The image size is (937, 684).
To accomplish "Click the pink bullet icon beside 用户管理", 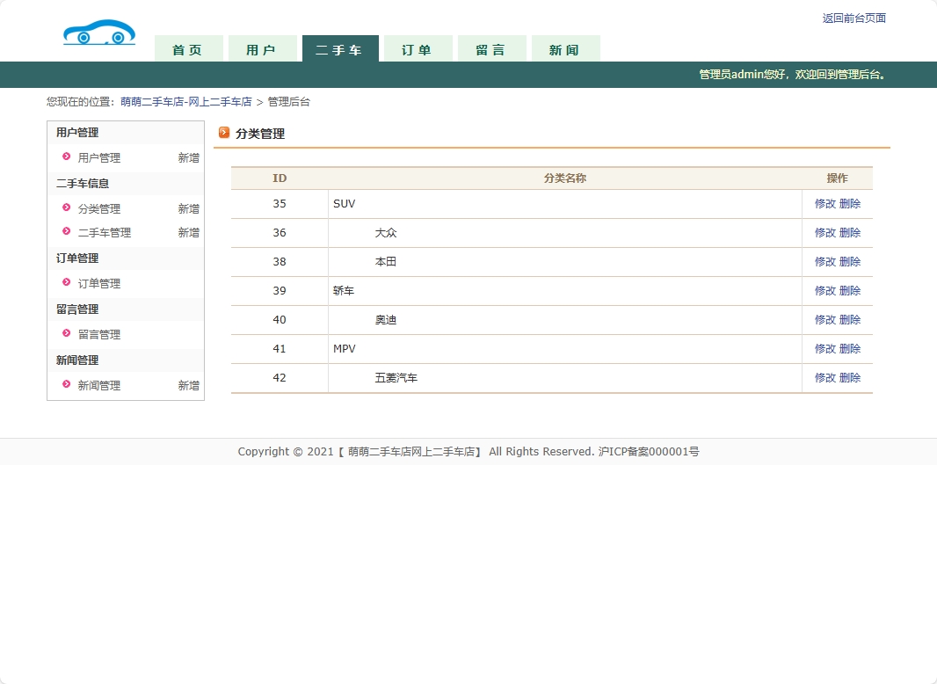I will [x=67, y=157].
